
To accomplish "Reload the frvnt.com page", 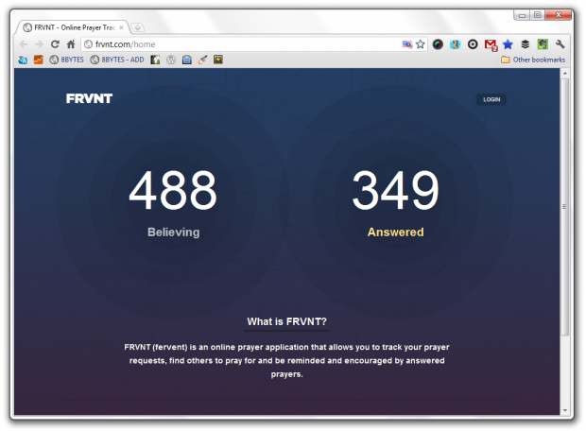I will tap(55, 44).
